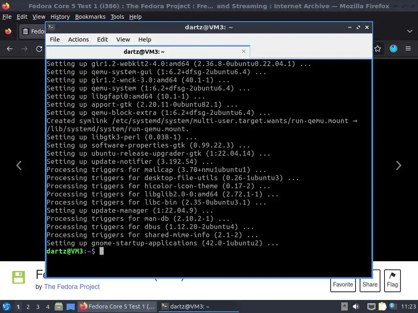Select the dartz@VM3 terminal tab
This screenshot has height=313, width=418.
tap(148, 52)
